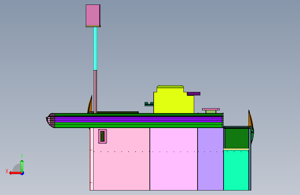This screenshot has height=195, width=300.
Task: Click the 'Y' axis label
Action: 22,156
